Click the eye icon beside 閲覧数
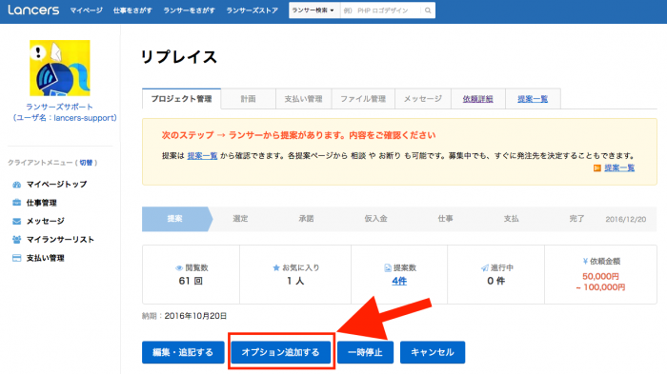 coord(179,268)
